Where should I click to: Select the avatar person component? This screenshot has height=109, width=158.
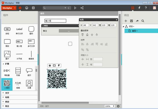pyautogui.click(x=29, y=84)
